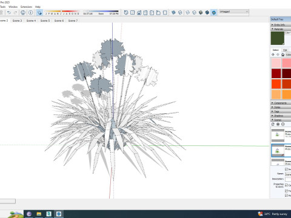The width and height of the screenshot is (291, 218).
Task: Toggle the third Properties to save checkbox
Action: coord(286,196)
